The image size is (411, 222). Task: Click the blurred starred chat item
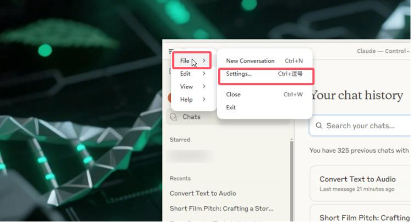[x=191, y=156]
